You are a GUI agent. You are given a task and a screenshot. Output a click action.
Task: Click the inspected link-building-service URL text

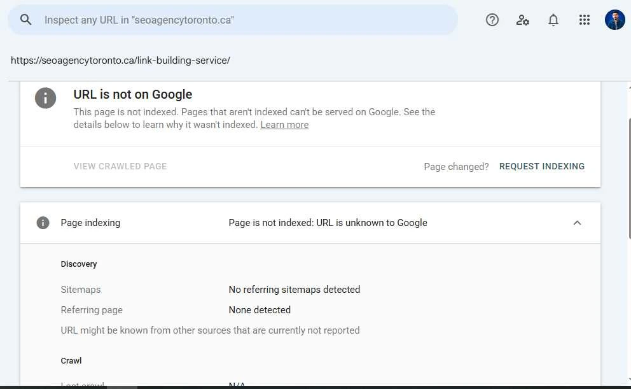pos(120,60)
